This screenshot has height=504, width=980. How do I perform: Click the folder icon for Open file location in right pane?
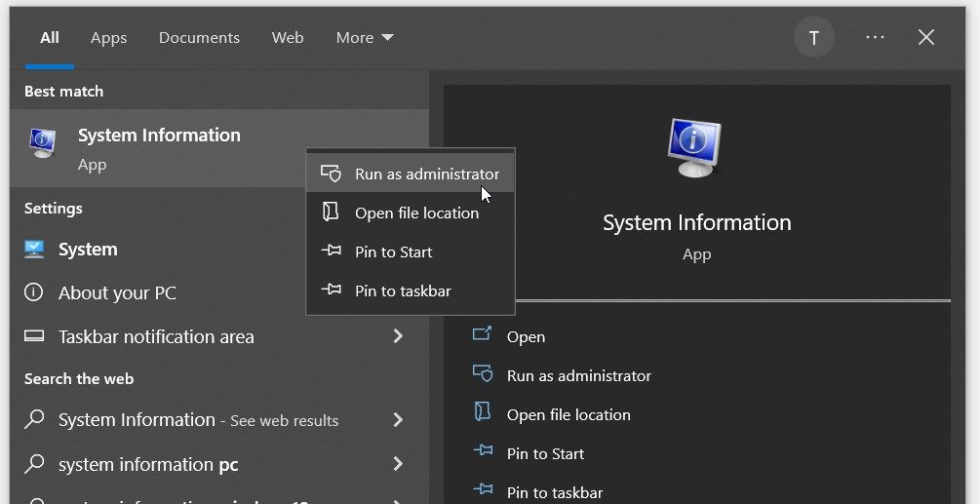click(482, 412)
